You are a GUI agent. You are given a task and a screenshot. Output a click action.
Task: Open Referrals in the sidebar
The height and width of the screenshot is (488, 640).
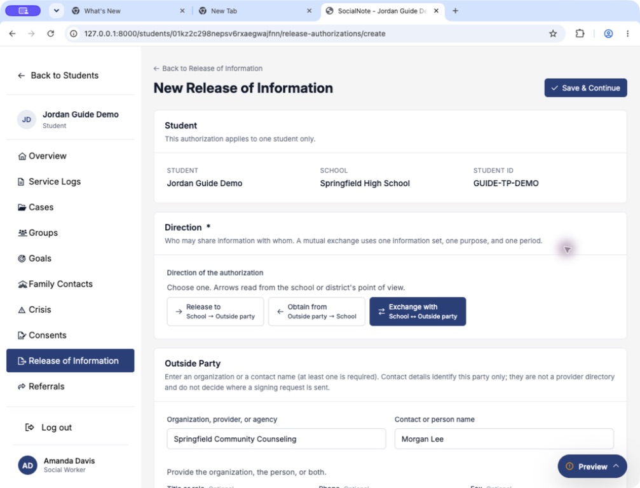pyautogui.click(x=70, y=386)
